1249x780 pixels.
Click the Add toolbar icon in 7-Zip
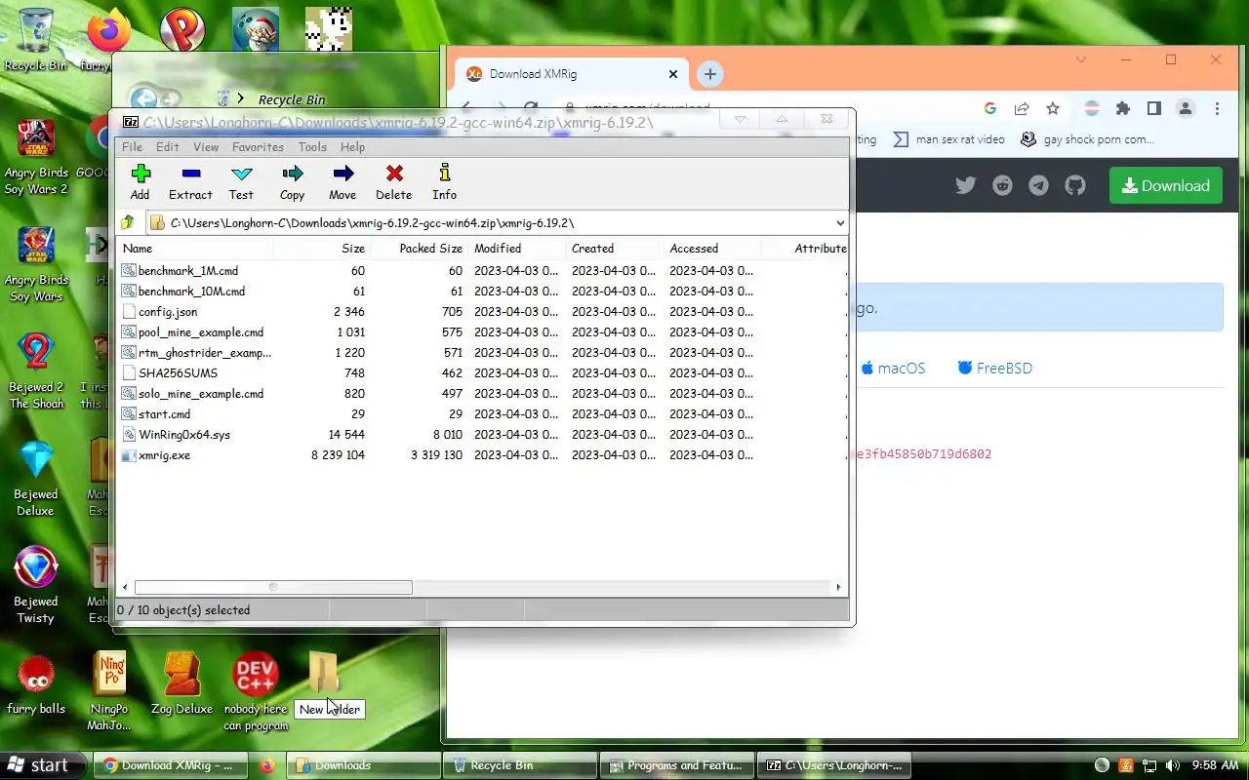[141, 181]
